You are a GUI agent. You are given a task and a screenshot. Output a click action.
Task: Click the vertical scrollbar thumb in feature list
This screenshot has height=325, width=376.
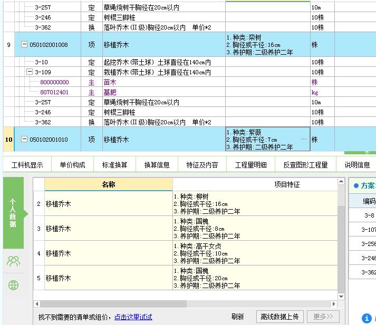click(341, 249)
